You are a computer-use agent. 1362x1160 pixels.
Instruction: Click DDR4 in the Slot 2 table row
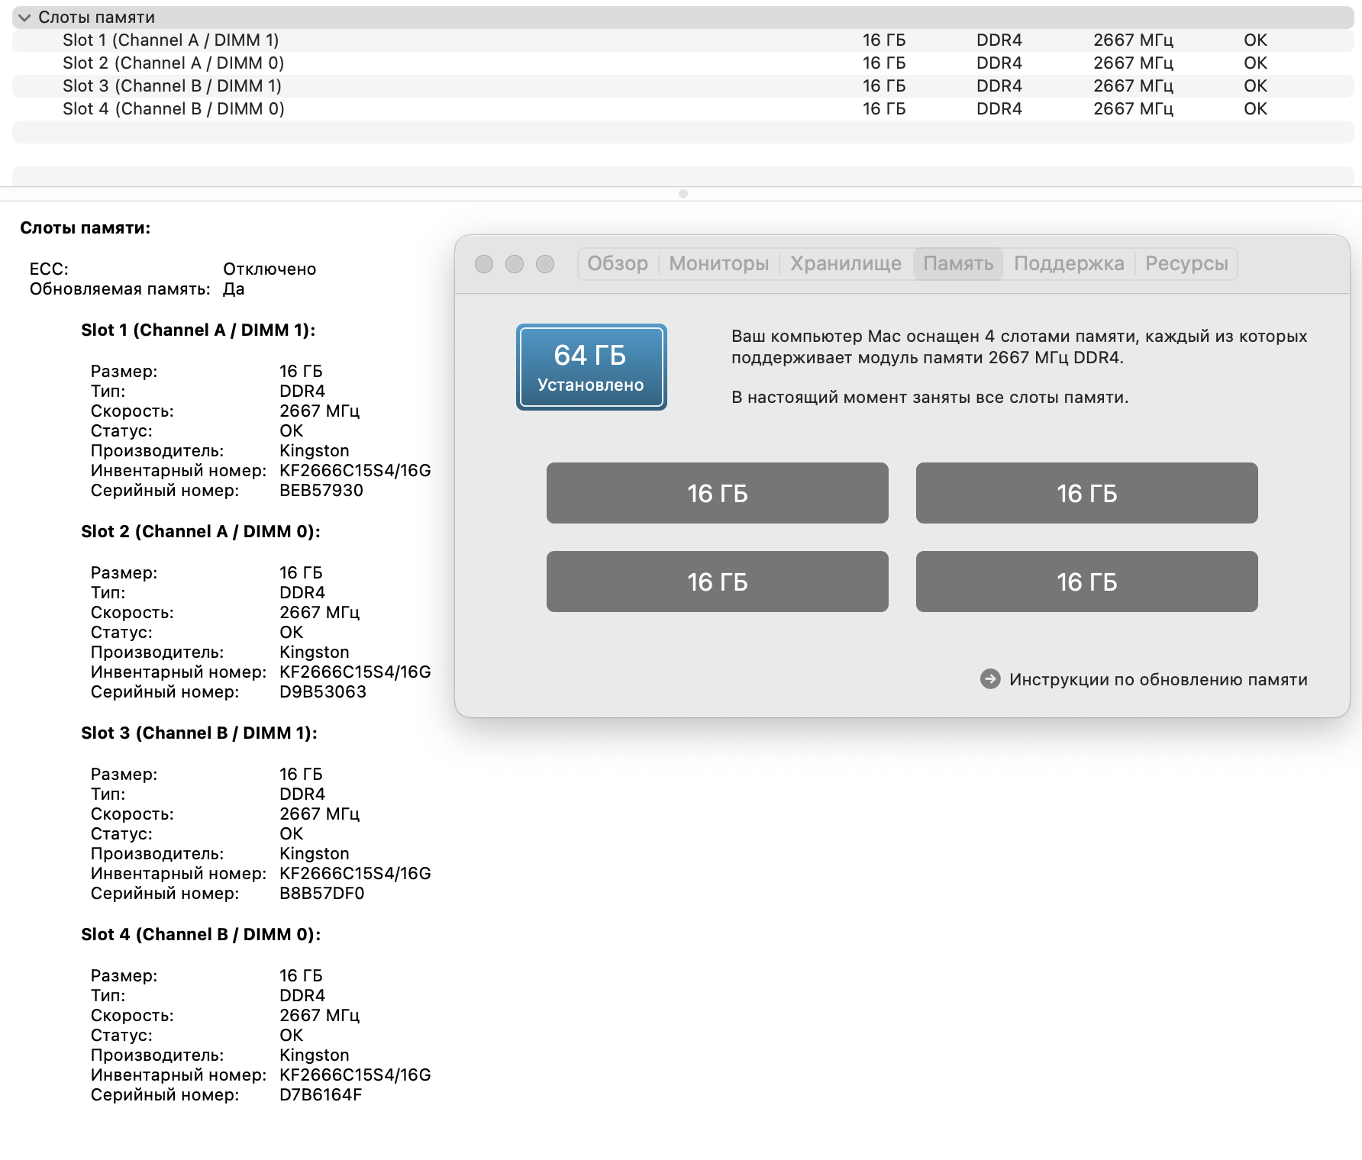tap(999, 63)
